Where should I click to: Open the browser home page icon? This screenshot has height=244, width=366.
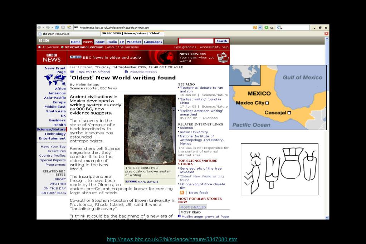69,28
